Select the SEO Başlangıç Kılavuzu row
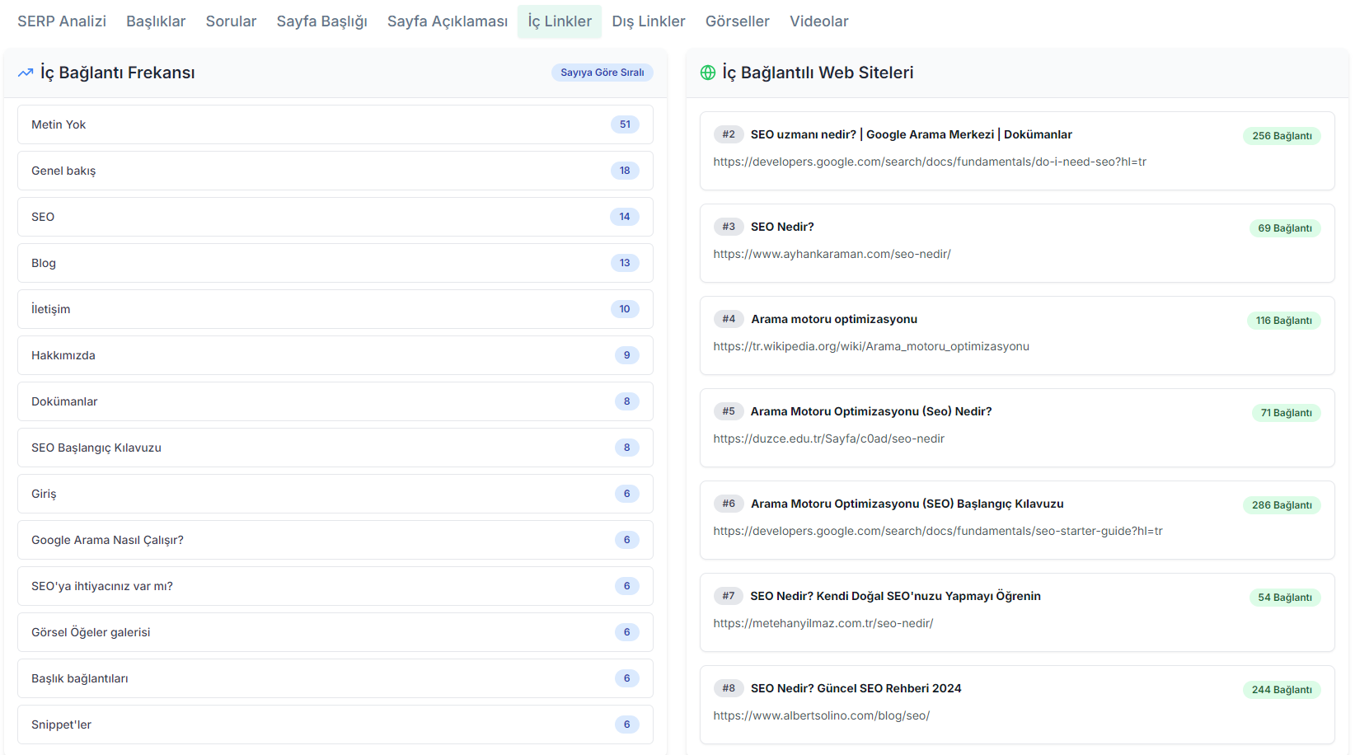 point(335,448)
